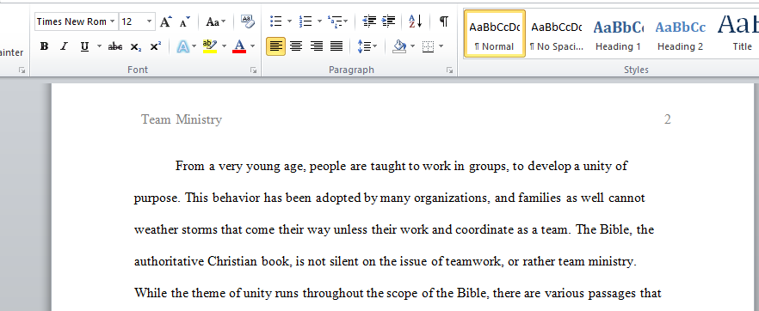Viewport: 759px width, 311px height.
Task: Toggle Subscript formatting
Action: pos(136,47)
